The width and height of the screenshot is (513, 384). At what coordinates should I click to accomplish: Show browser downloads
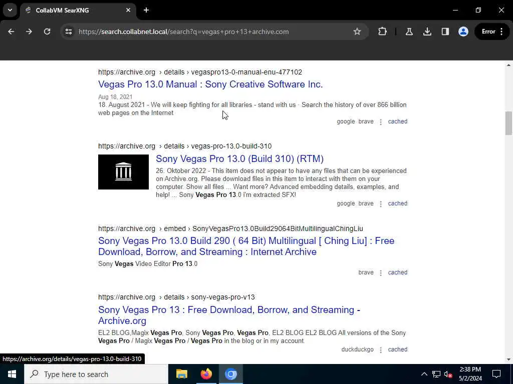[427, 31]
